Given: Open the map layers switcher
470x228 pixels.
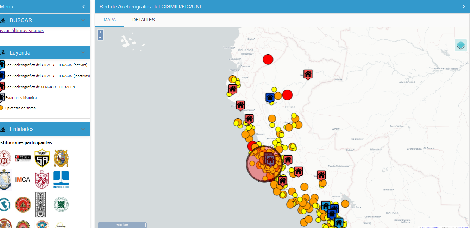Looking at the screenshot, I should [x=460, y=45].
